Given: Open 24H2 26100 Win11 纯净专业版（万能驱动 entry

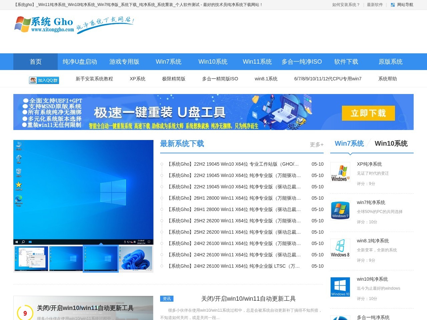Looking at the screenshot, I should [x=234, y=243].
